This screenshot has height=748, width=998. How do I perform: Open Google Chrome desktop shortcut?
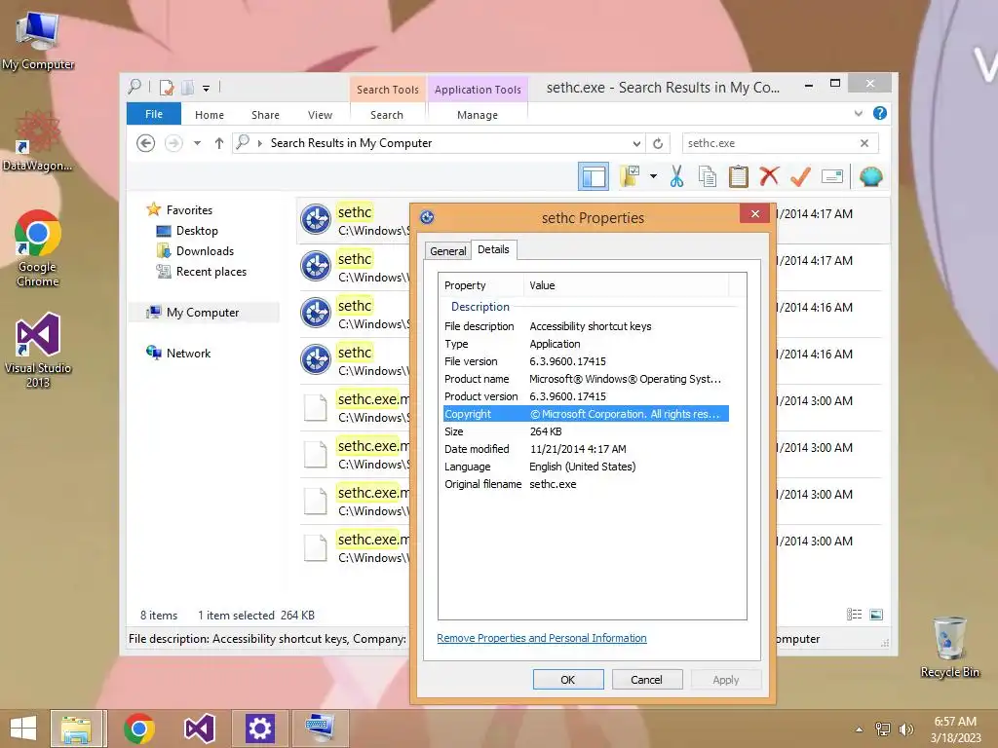pyautogui.click(x=38, y=249)
